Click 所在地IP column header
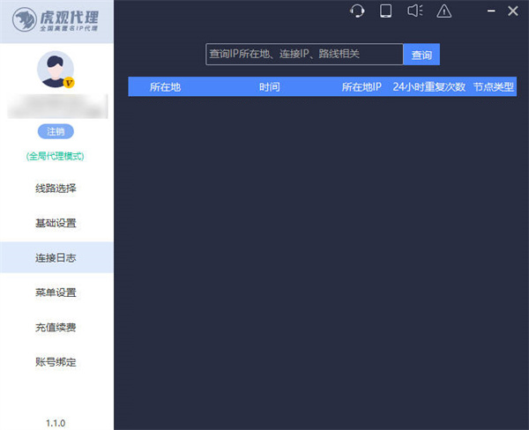Viewport: 529px width, 430px height. [x=361, y=87]
